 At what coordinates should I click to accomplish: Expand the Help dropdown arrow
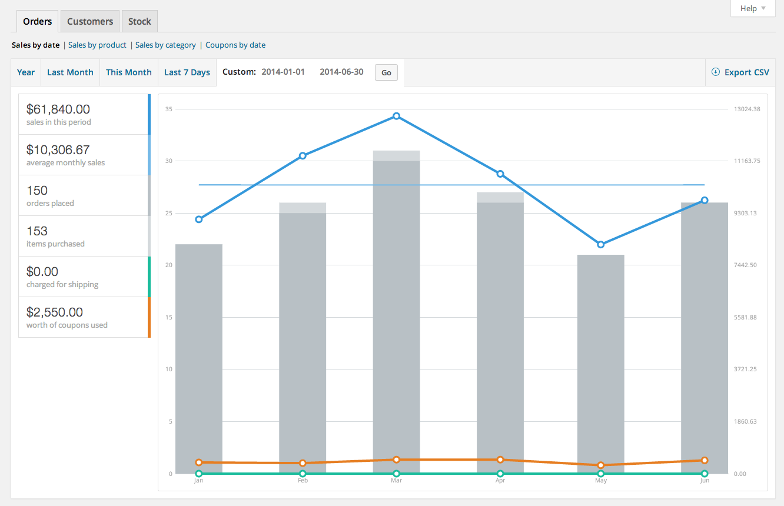(x=763, y=9)
